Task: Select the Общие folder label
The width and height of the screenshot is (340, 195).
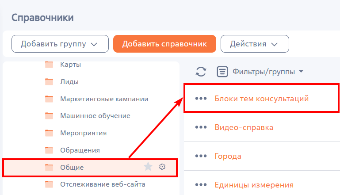Action: 72,167
